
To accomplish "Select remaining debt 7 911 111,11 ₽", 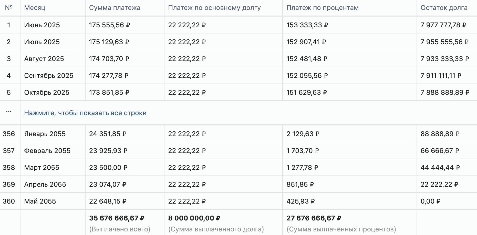I will [x=441, y=76].
